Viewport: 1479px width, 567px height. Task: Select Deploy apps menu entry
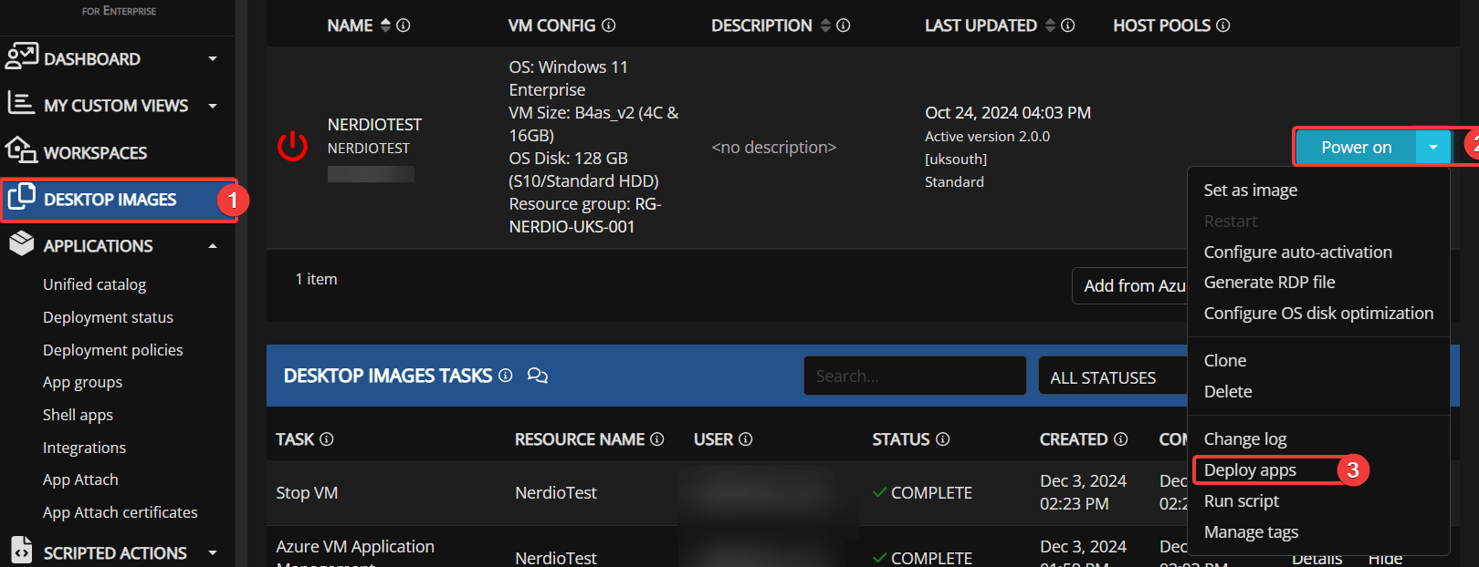point(1250,470)
